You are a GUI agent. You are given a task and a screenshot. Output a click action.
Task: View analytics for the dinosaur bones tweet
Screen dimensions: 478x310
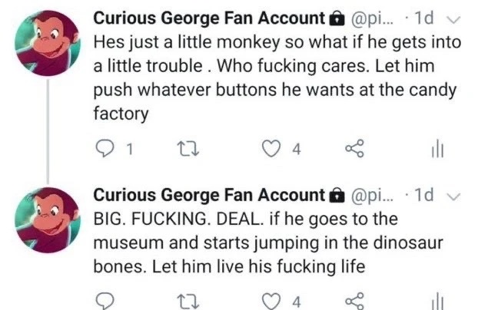coord(437,301)
